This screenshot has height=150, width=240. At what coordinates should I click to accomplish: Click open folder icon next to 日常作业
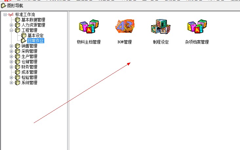click(24, 41)
